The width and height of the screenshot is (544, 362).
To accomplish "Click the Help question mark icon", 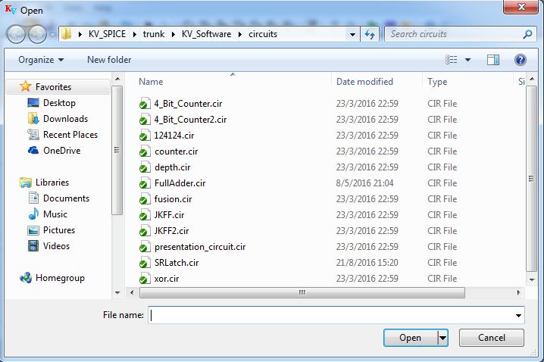I will click(520, 60).
